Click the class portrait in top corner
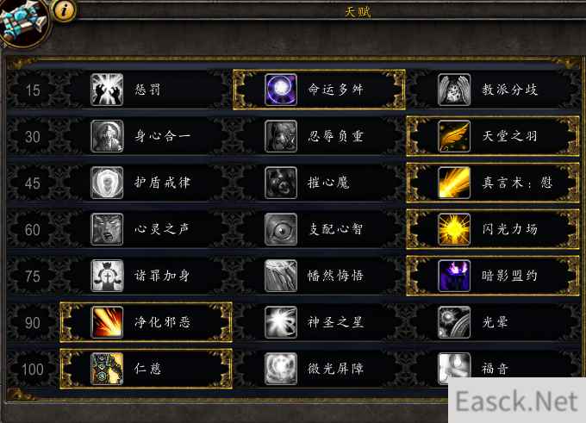586x423 pixels. coord(23,22)
